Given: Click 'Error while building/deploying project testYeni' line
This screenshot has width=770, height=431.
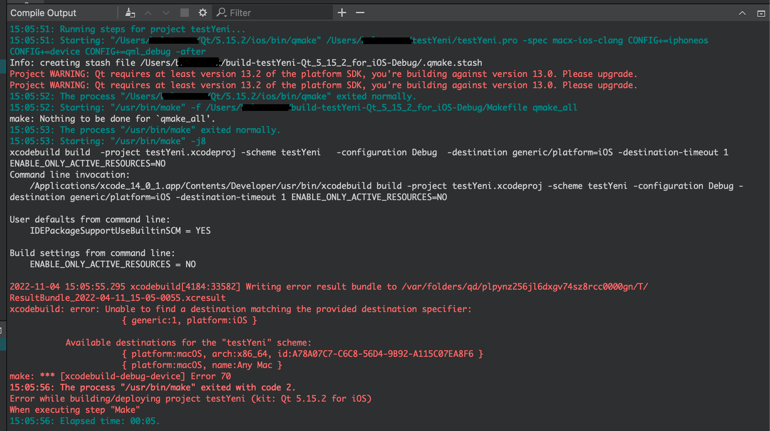Looking at the screenshot, I should tap(190, 399).
